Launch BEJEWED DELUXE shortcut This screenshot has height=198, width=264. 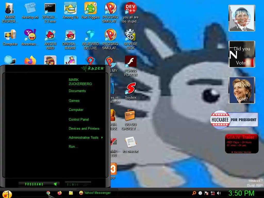(x=90, y=39)
